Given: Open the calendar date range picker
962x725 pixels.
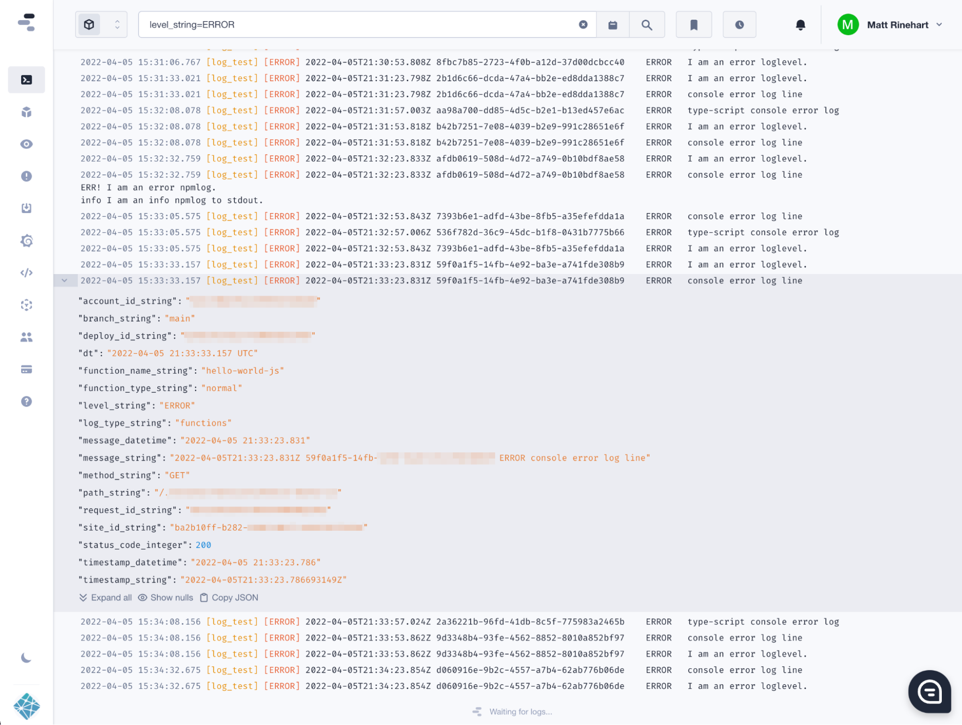Looking at the screenshot, I should [613, 25].
